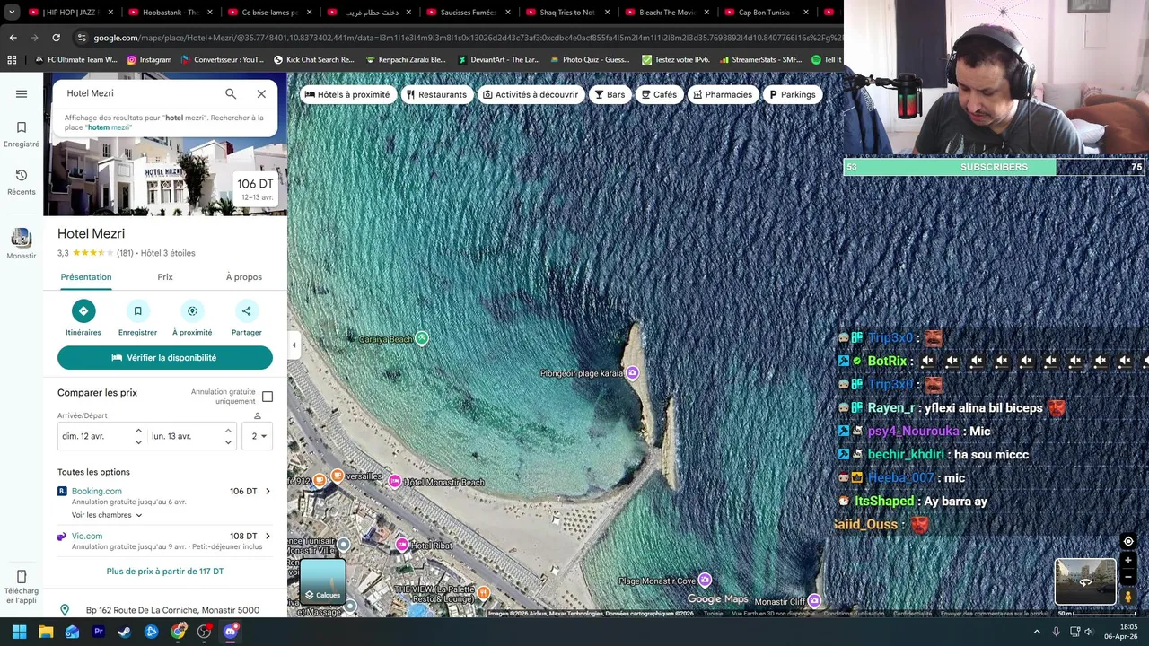
Task: Filter by Hôtels à proximité chip
Action: (x=347, y=94)
